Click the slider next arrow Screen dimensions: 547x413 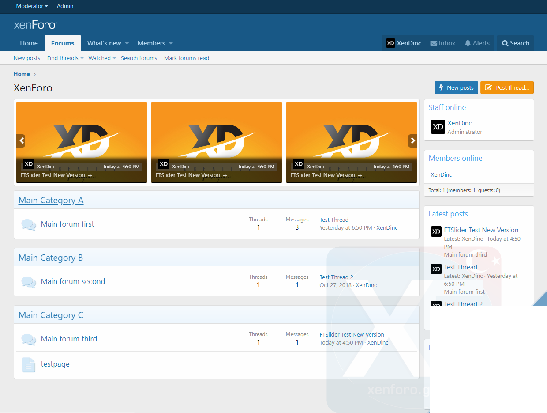[x=412, y=141]
